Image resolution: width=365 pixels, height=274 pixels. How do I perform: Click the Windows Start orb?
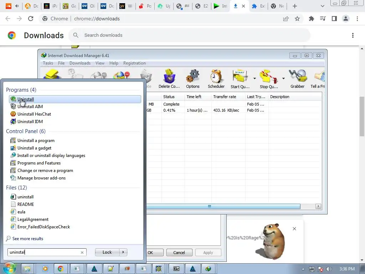coord(9,268)
